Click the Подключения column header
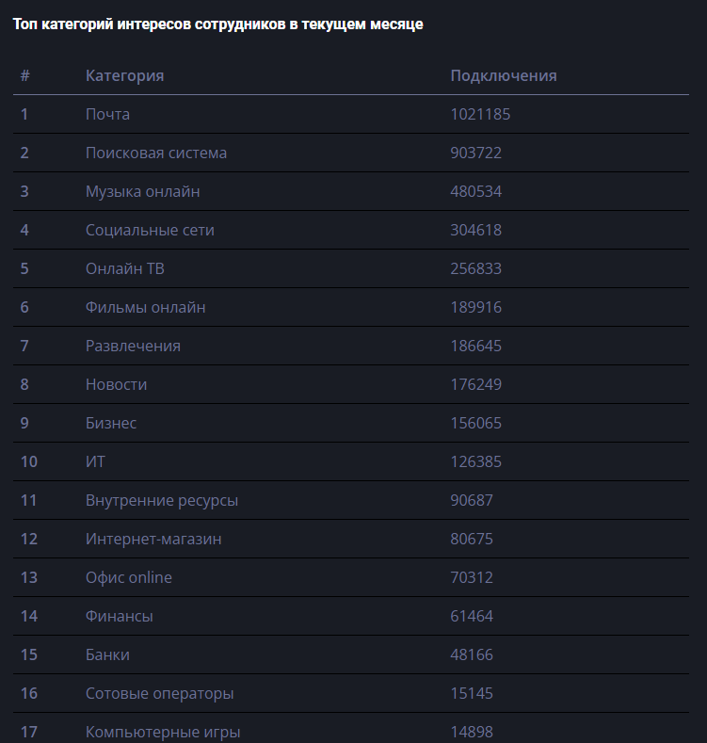The width and height of the screenshot is (707, 743). coord(504,76)
